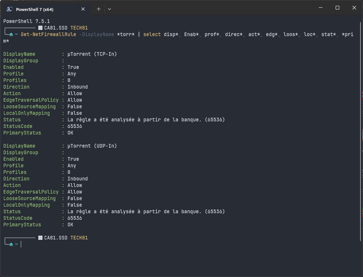Image resolution: width=363 pixels, height=277 pixels.
Task: Click the Get-NetFirewallRule command text
Action: pyautogui.click(x=49, y=35)
